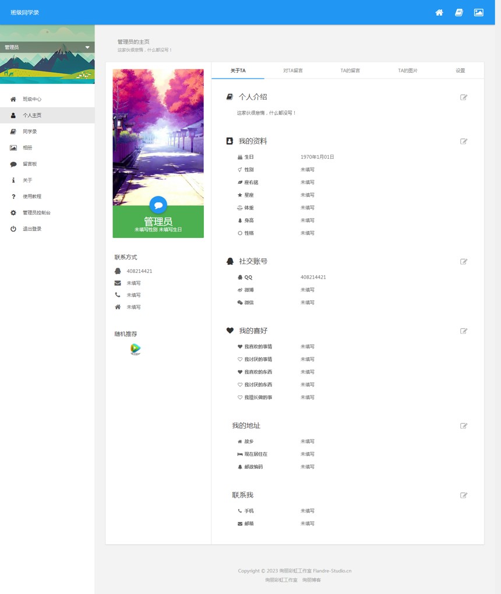
Task: Switch to the 对TA留言 tab
Action: tap(293, 70)
